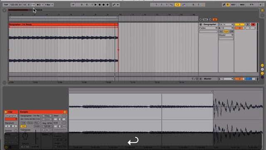This screenshot has height=150, width=266.
Task: Set monitor to Off on Geographer track
Action: [232, 32]
